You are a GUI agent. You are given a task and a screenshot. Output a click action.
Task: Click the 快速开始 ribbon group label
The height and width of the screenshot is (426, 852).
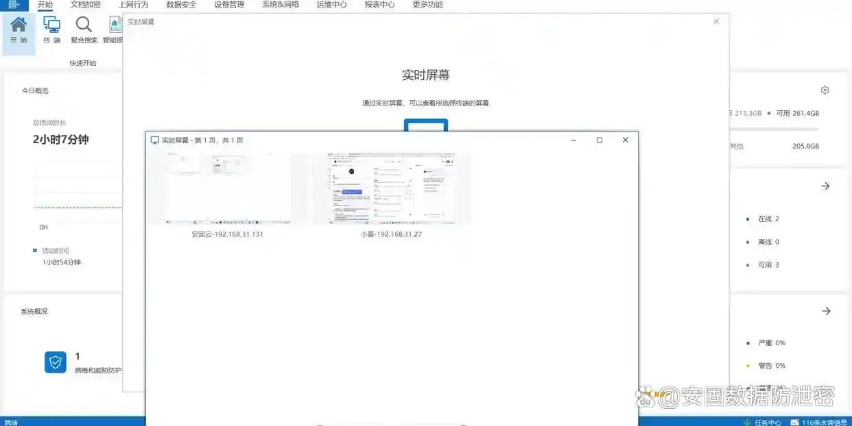pyautogui.click(x=83, y=63)
